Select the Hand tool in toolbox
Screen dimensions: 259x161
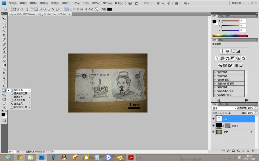click(x=4, y=103)
